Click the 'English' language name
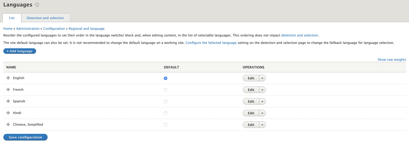The width and height of the screenshot is (409, 145). 19,78
